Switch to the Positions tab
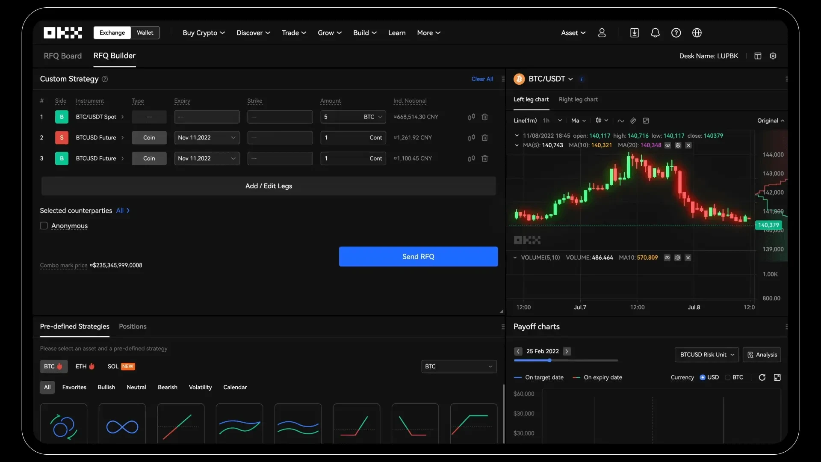 coord(132,326)
